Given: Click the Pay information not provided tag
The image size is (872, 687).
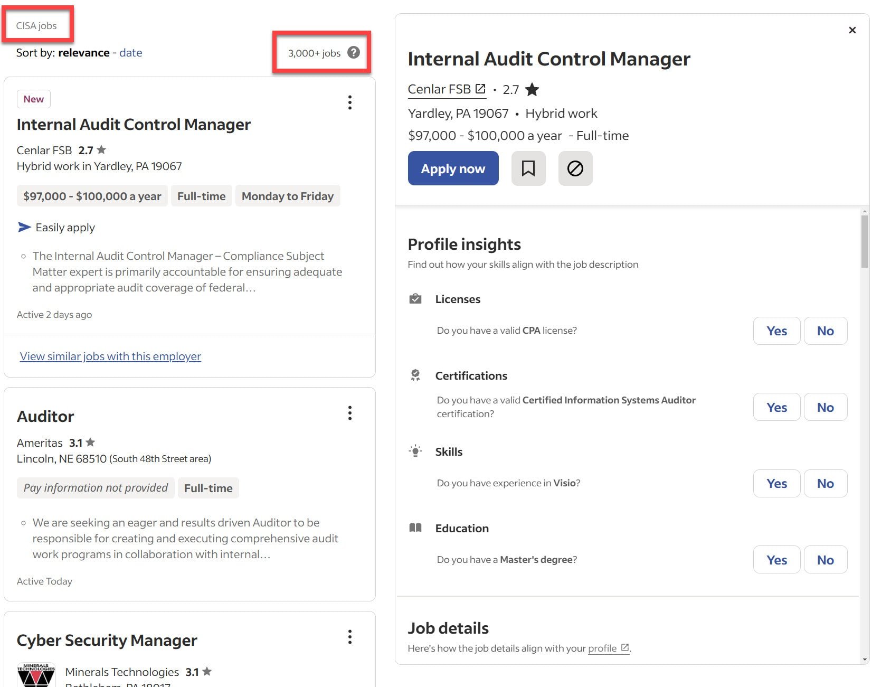Looking at the screenshot, I should click(x=96, y=488).
